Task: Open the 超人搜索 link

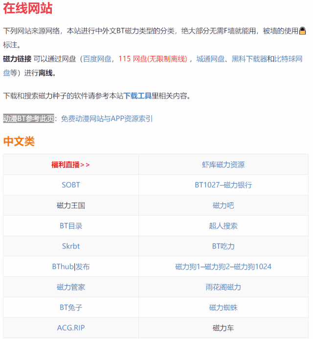Action: click(x=223, y=226)
